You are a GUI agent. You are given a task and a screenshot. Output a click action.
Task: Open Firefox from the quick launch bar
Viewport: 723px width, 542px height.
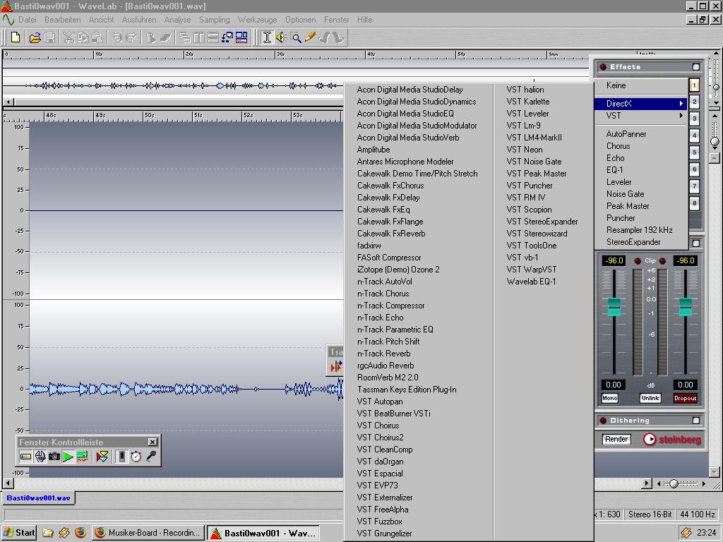80,533
